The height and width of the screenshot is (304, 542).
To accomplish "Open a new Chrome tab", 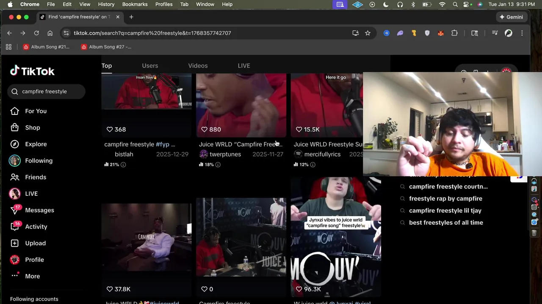I will pyautogui.click(x=131, y=17).
